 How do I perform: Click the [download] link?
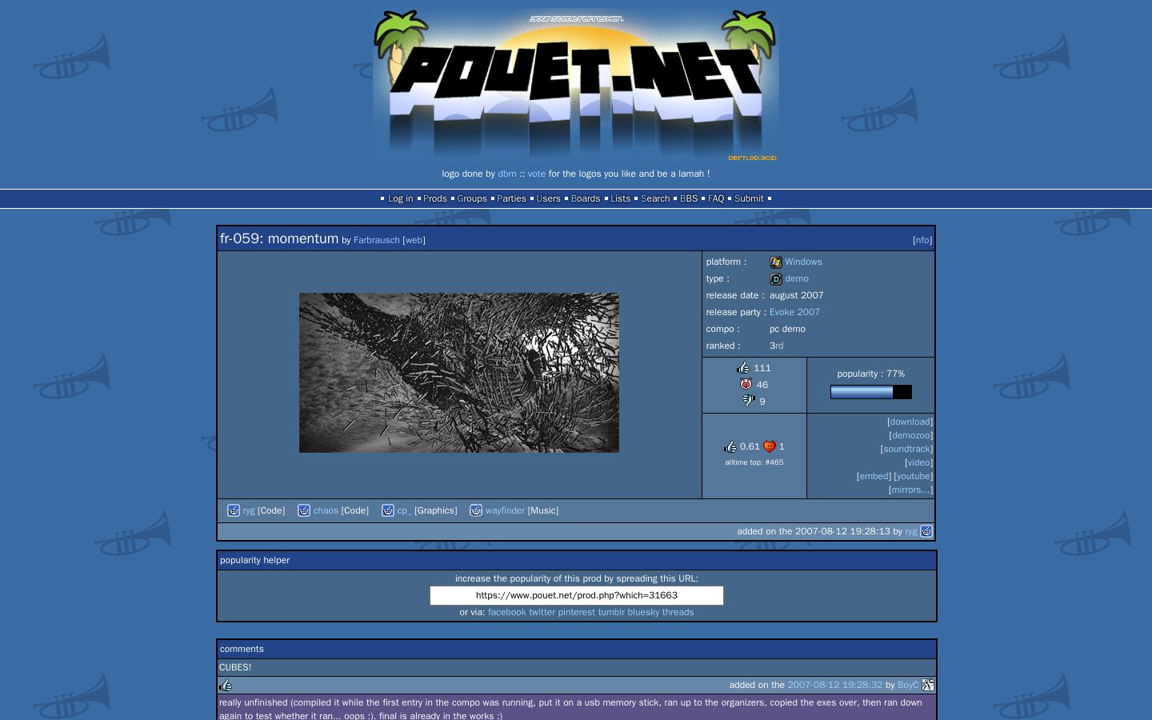(910, 422)
